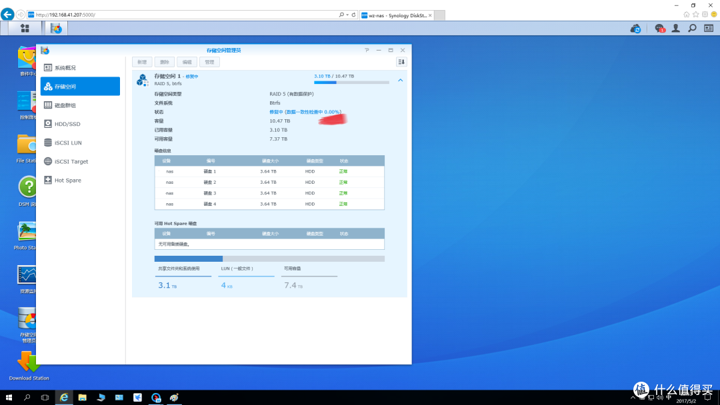Click the Btrfs file system value
This screenshot has width=720, height=405.
(275, 103)
